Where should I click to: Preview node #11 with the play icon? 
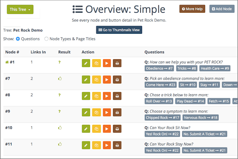(x=107, y=145)
